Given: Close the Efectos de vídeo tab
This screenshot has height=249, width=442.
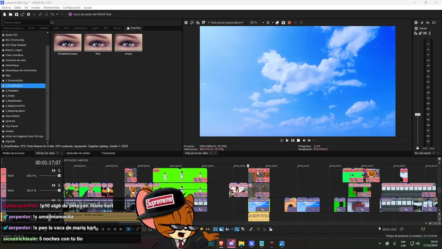Looking at the screenshot, I should [62, 153].
